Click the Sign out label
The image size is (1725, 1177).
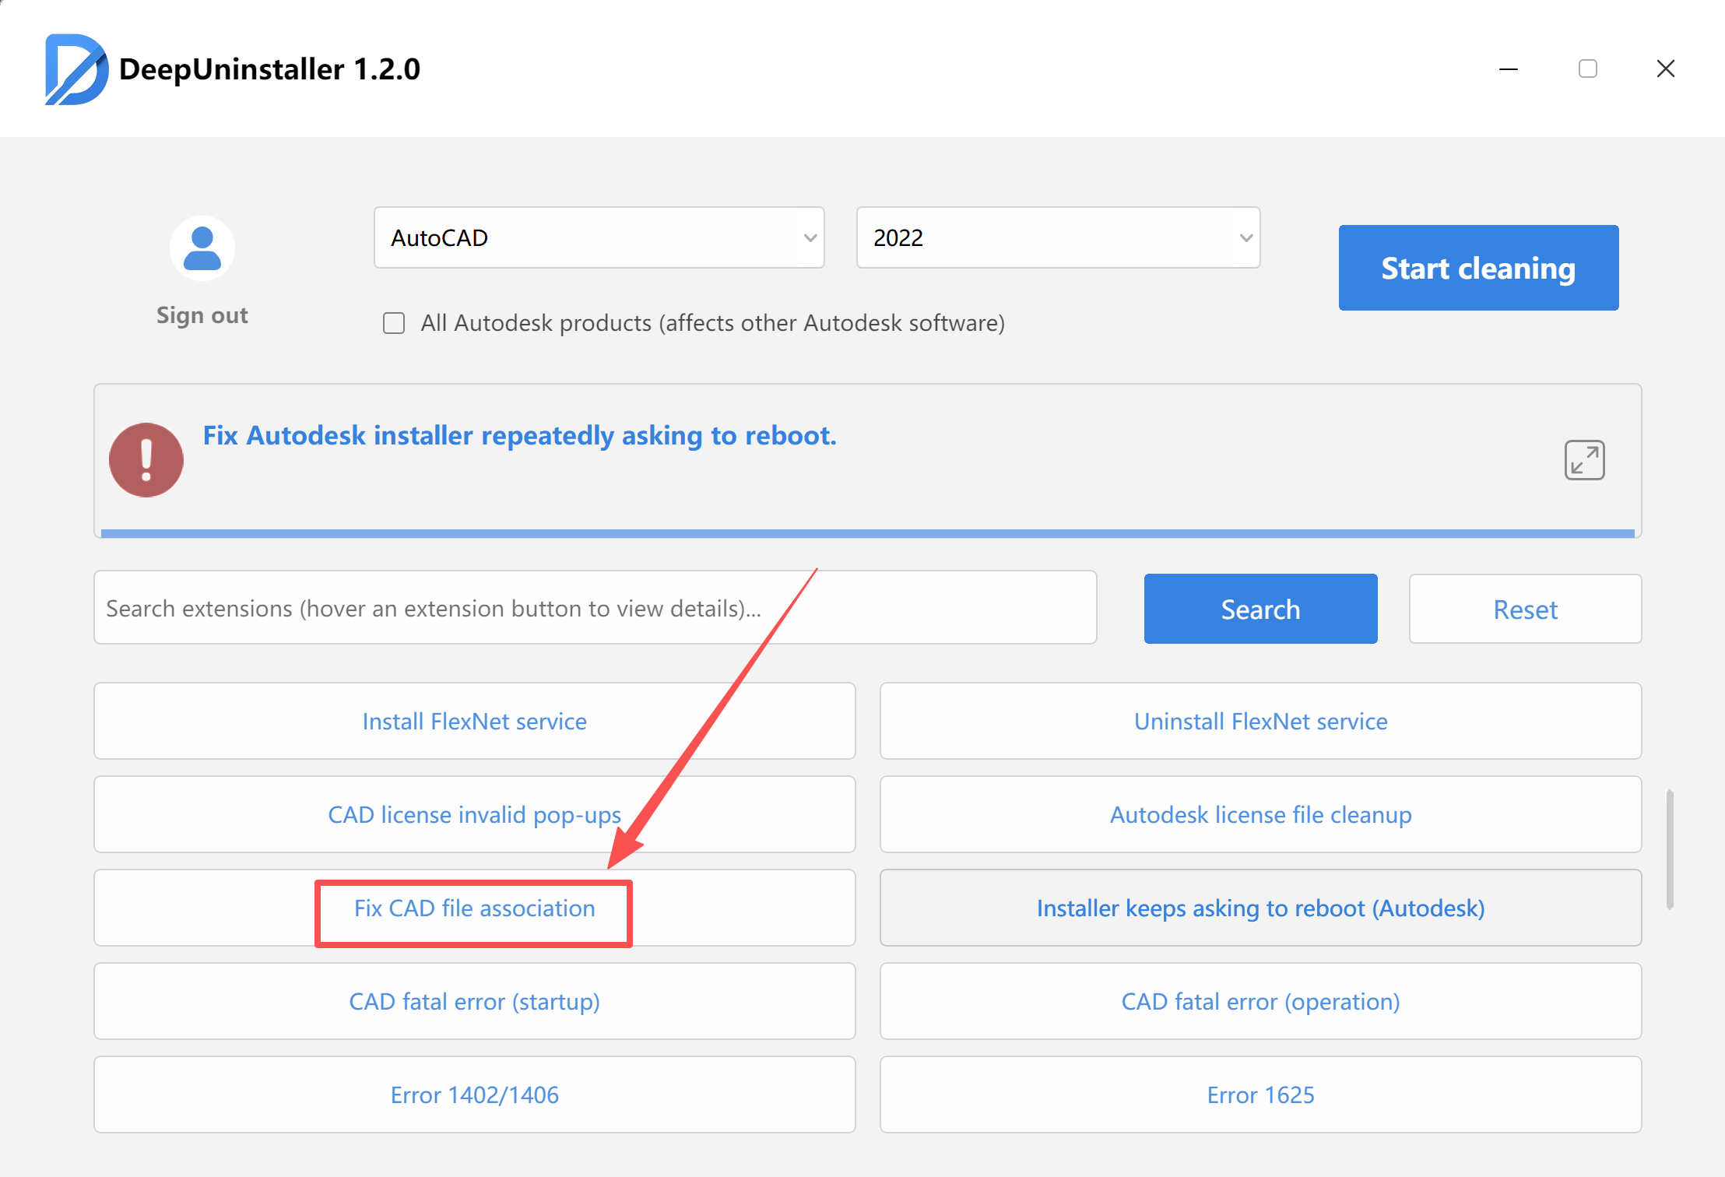202,315
